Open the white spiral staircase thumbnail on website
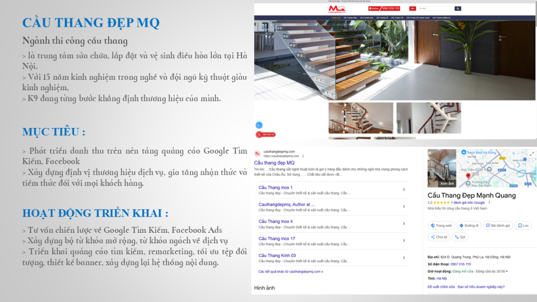Image resolution: width=537 pixels, height=302 pixels. coord(429,118)
